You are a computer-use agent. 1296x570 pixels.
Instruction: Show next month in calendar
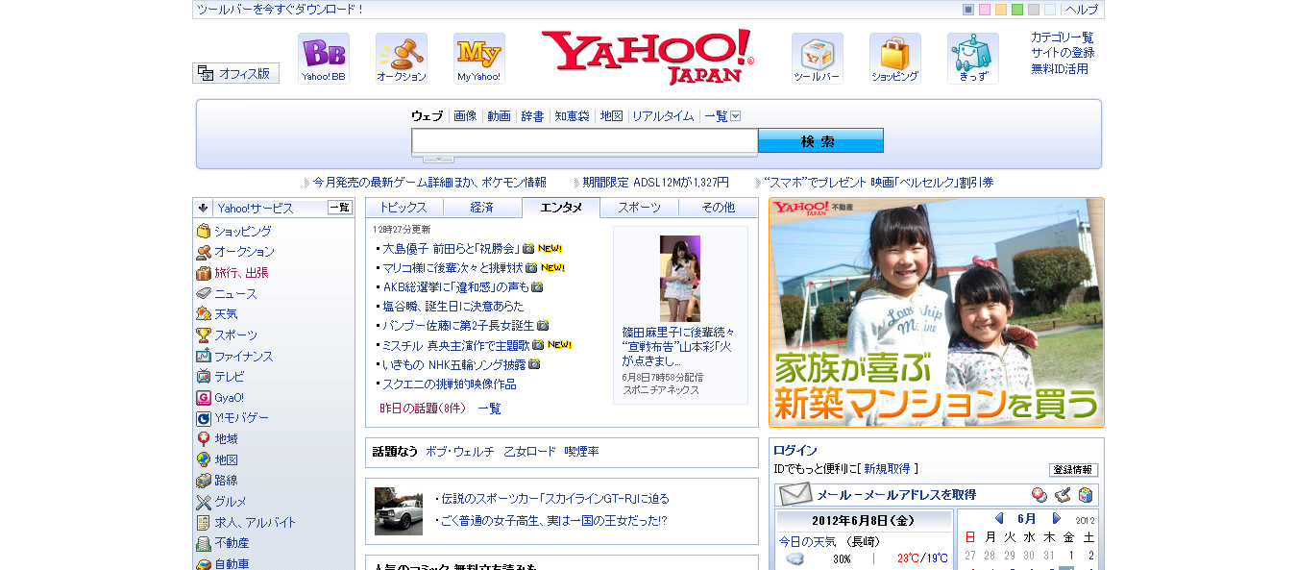(1057, 519)
